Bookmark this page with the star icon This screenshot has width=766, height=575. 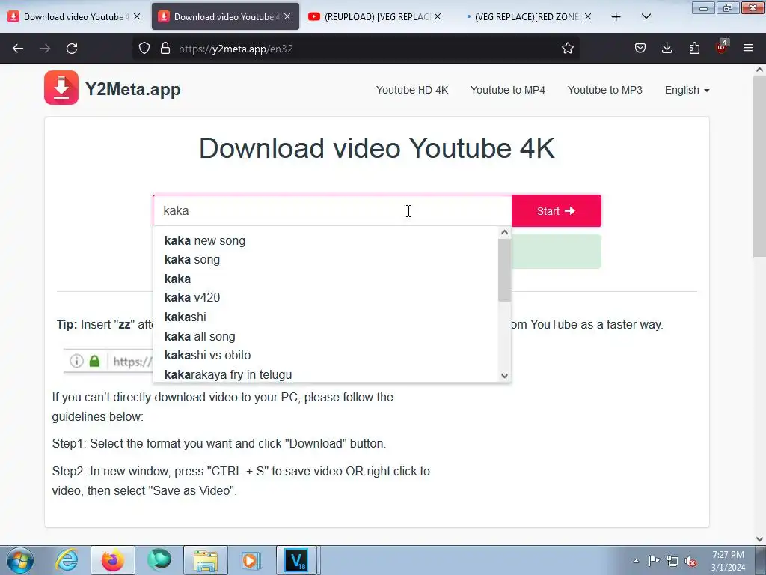(567, 49)
